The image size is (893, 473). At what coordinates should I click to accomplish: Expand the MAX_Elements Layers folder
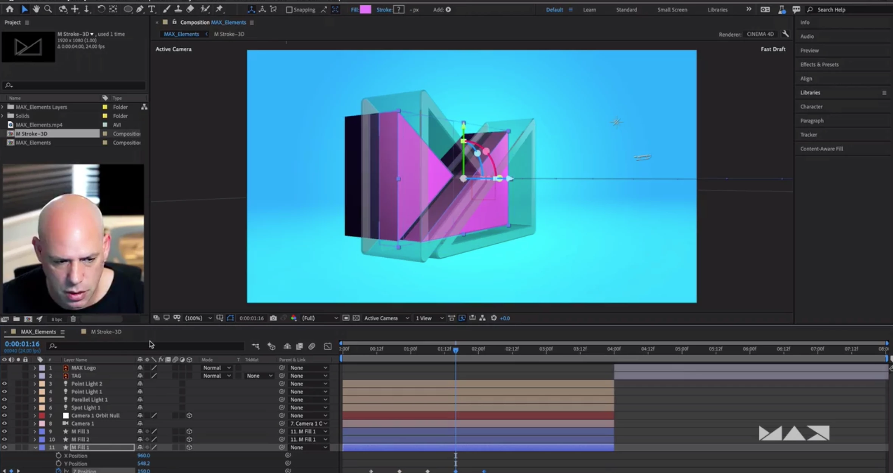3,107
